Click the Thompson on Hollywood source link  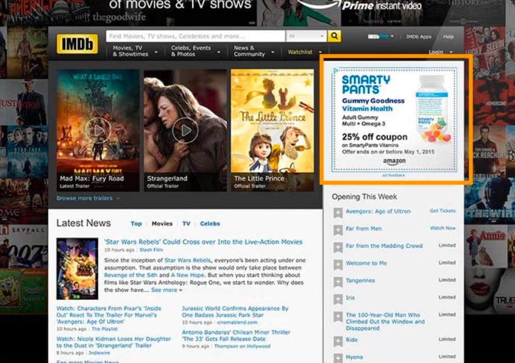[242, 346]
